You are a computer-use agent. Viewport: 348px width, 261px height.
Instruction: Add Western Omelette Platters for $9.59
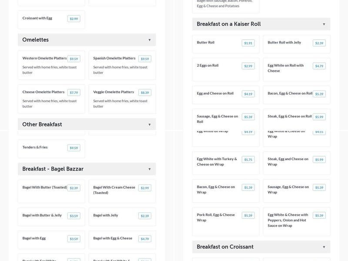(74, 59)
